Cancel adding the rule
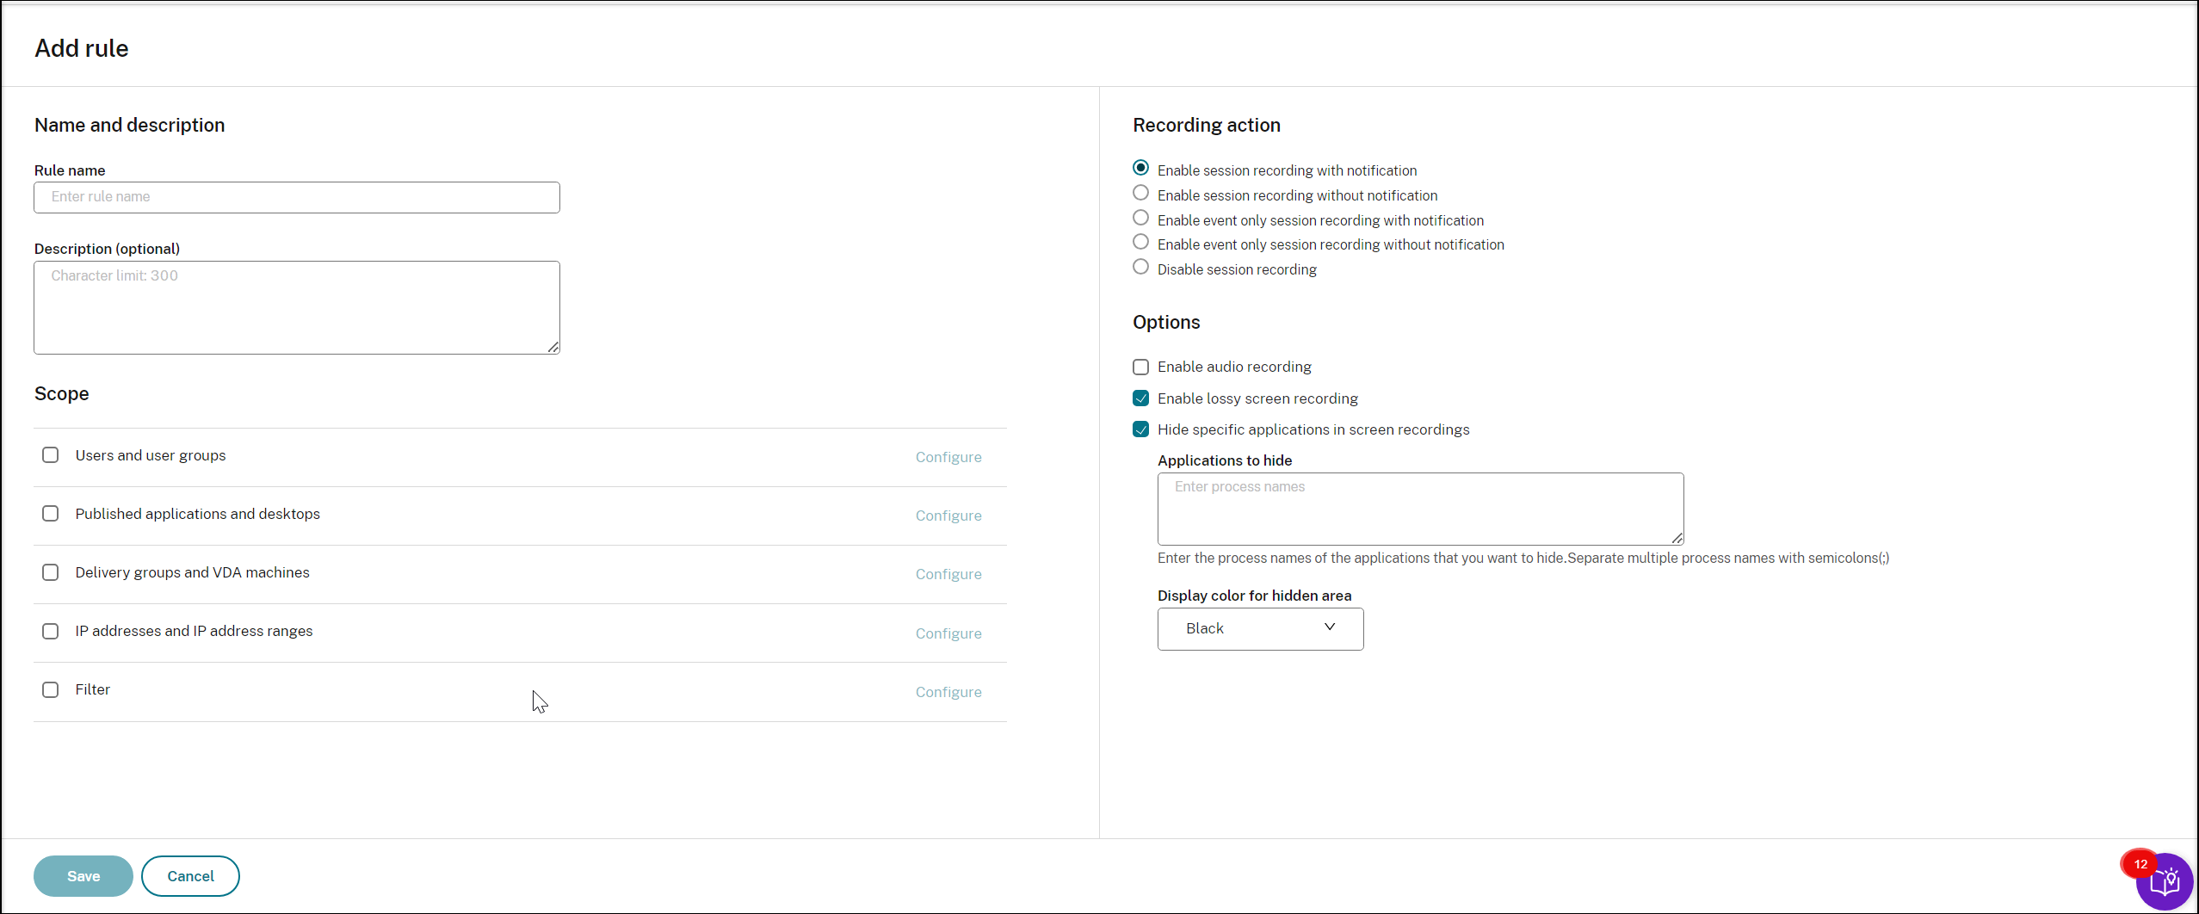 pyautogui.click(x=190, y=876)
